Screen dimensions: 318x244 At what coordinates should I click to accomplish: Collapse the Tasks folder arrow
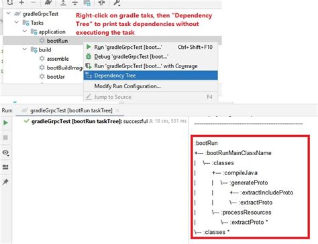[x=17, y=22]
